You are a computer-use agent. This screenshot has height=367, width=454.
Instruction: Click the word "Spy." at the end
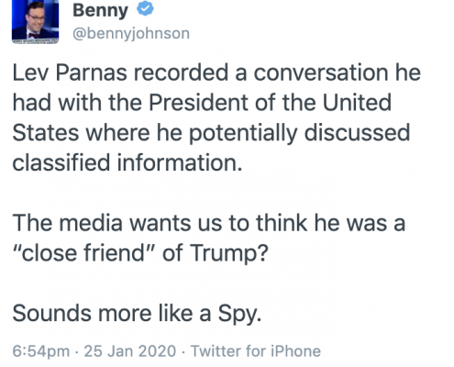click(x=239, y=315)
